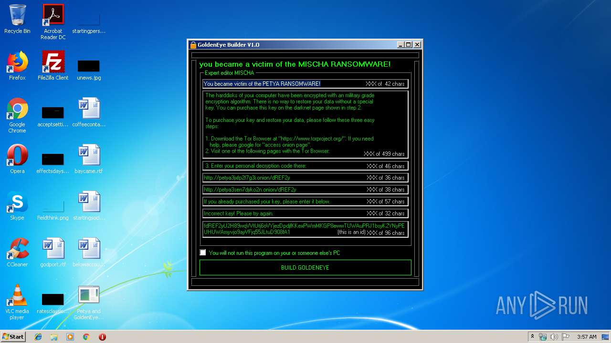Launch Opera browser desktop shortcut
This screenshot has width=611, height=343.
[x=17, y=159]
